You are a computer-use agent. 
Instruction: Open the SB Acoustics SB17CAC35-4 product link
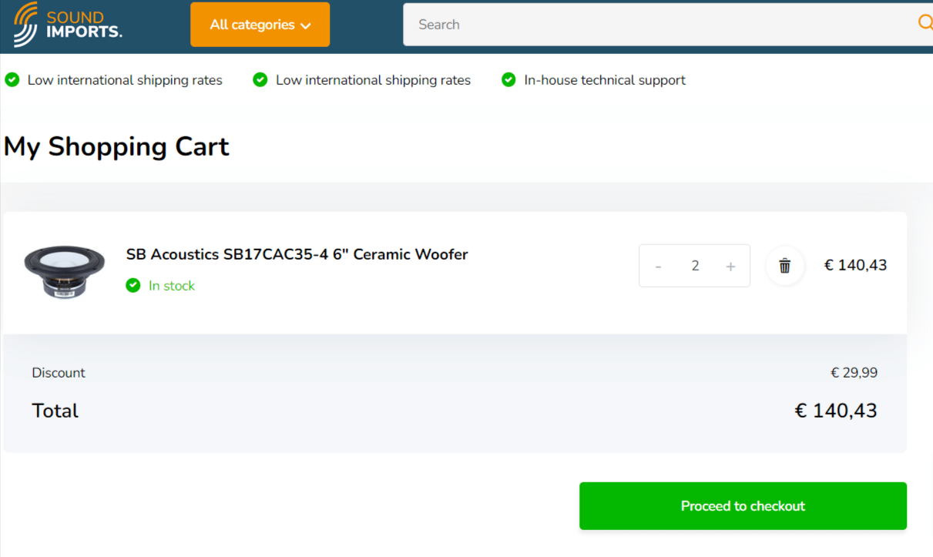tap(297, 254)
